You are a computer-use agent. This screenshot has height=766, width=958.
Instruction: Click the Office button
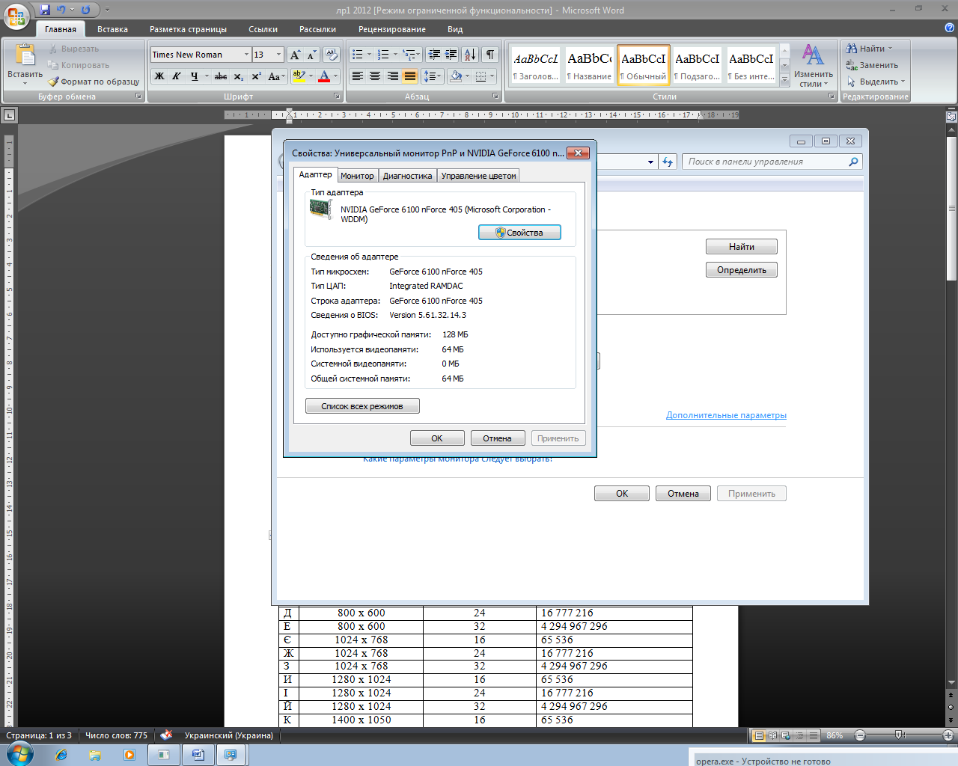point(16,16)
